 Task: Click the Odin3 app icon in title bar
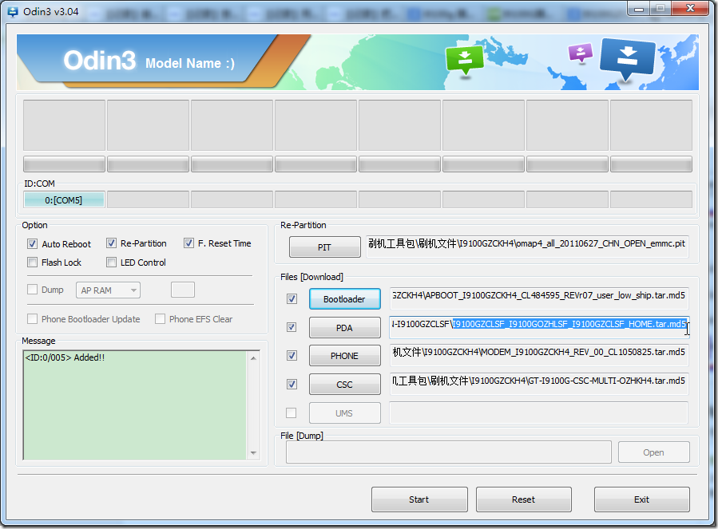click(13, 12)
